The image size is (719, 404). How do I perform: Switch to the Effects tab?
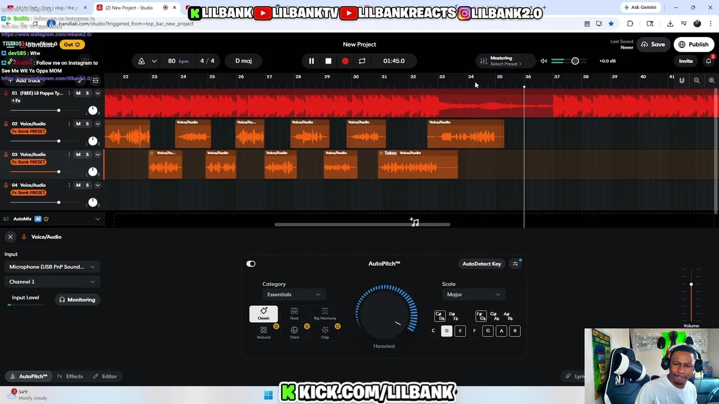[x=70, y=377]
